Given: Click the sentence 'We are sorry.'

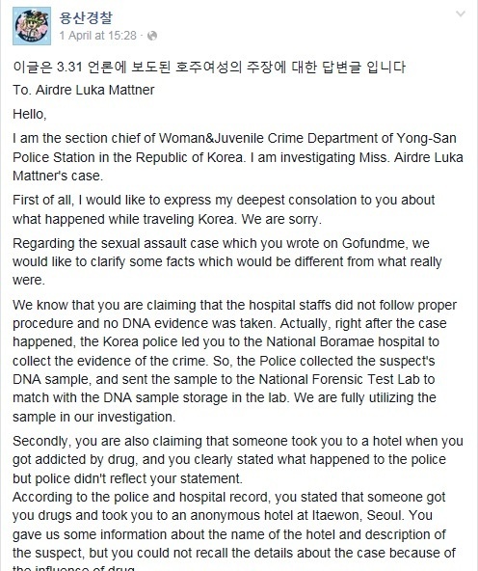Looking at the screenshot, I should point(281,219).
